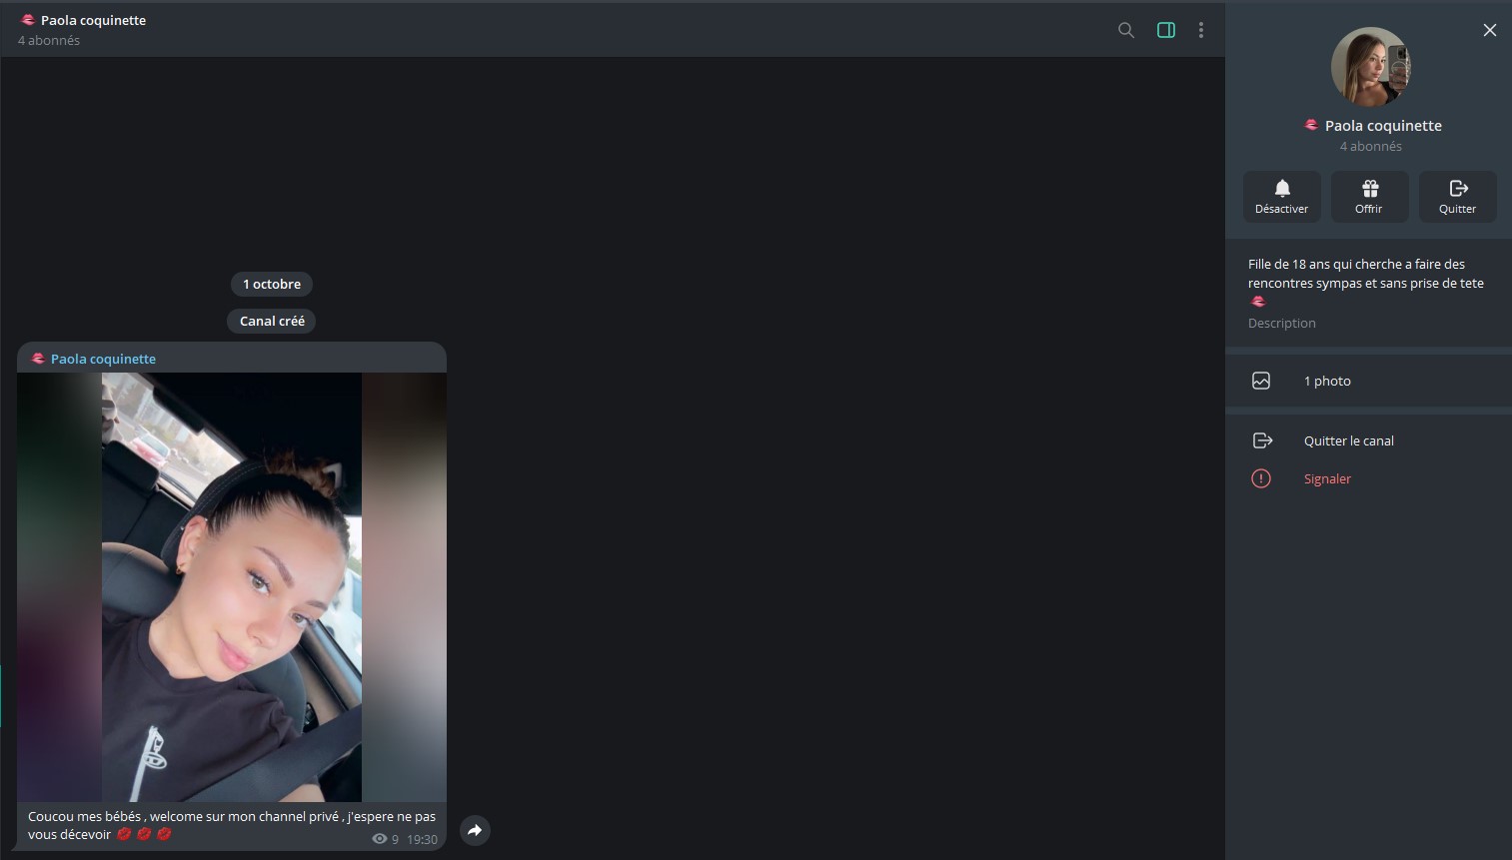Viewport: 1512px width, 860px height.
Task: Click the post caption text Coucou mes bébés
Action: click(232, 825)
